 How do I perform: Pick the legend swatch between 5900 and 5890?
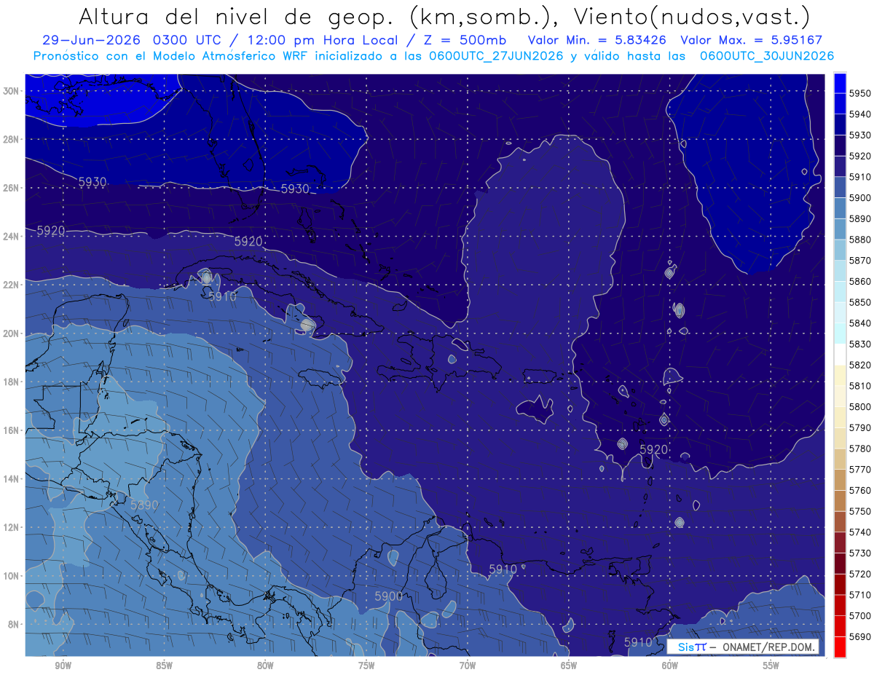click(x=840, y=208)
